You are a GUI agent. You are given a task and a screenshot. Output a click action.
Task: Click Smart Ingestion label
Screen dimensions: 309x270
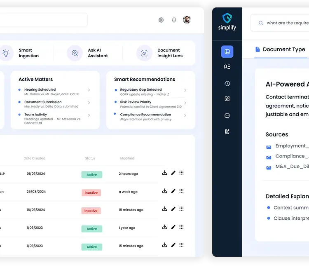click(28, 53)
